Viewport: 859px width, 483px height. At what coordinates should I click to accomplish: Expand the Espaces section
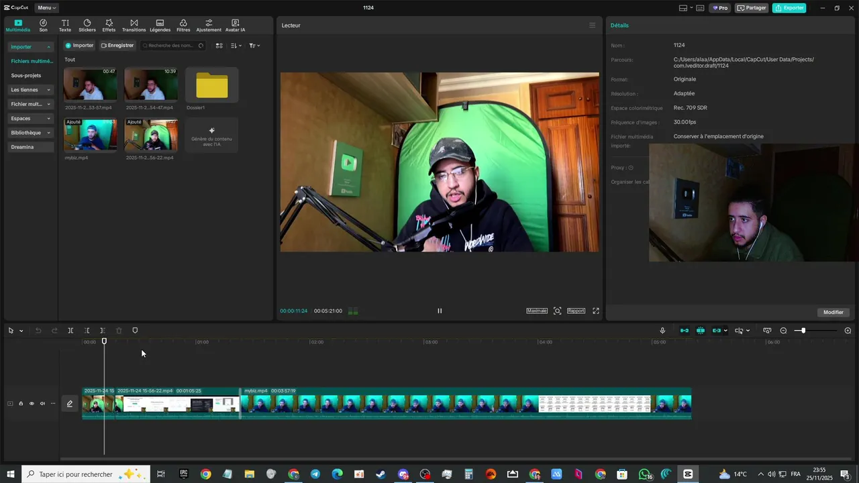[31, 118]
